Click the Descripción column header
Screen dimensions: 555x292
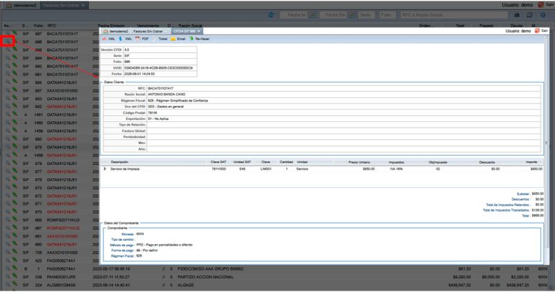[119, 162]
